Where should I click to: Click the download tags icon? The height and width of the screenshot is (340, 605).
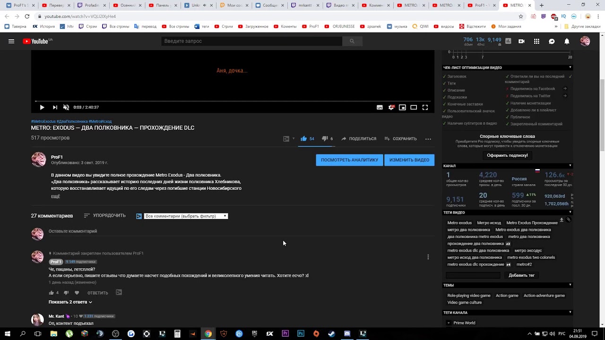point(562,220)
